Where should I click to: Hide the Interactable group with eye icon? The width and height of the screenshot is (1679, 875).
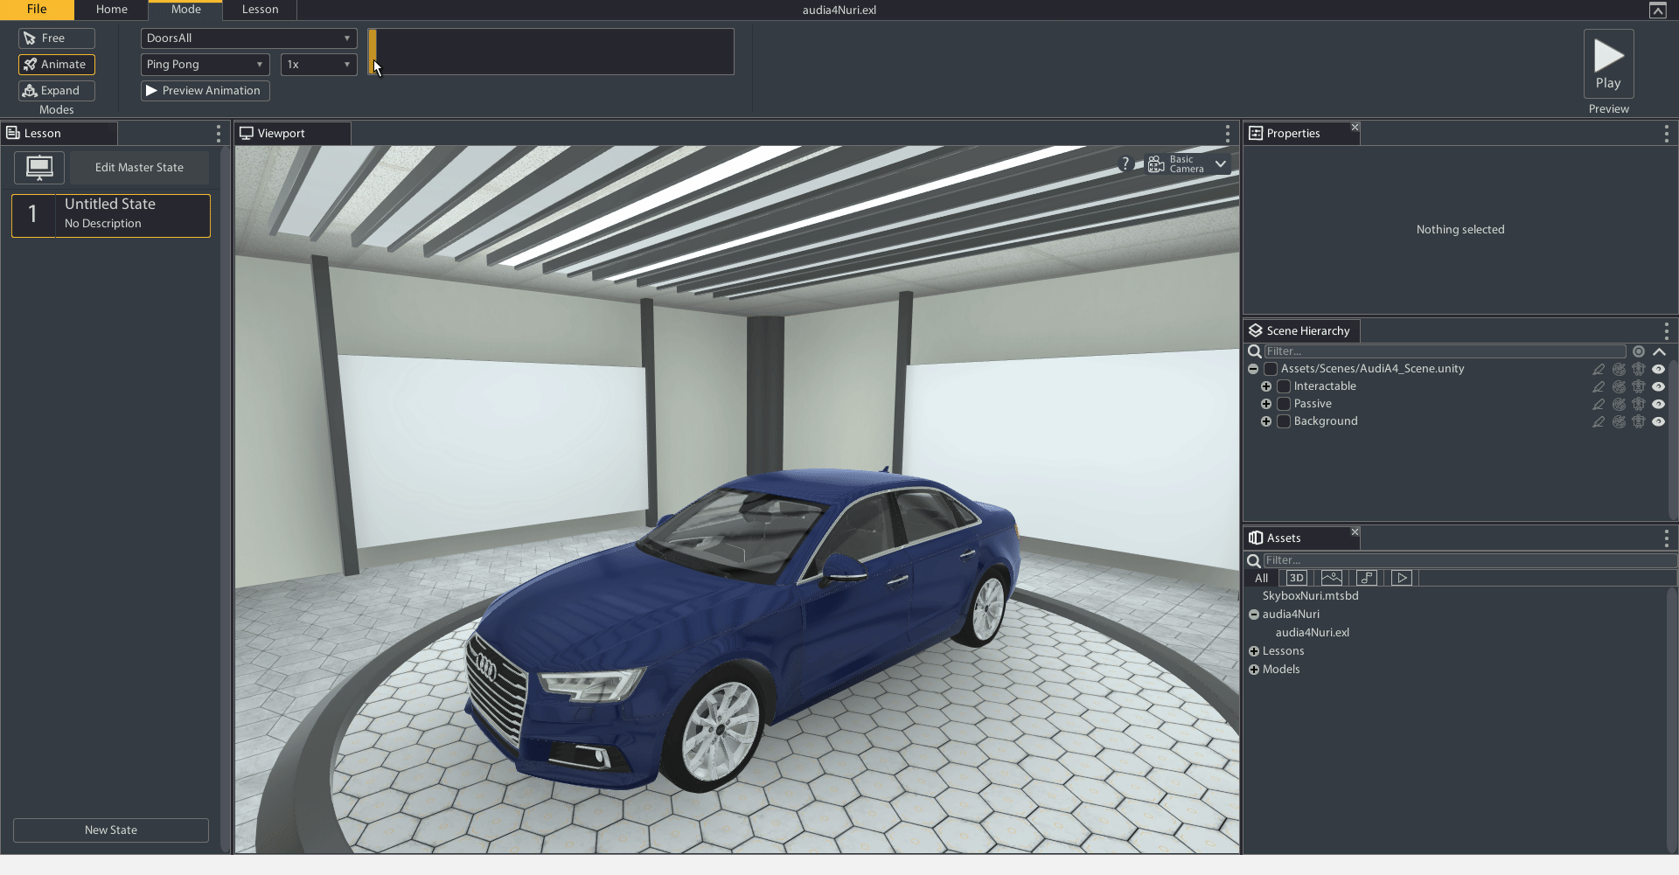click(x=1658, y=386)
